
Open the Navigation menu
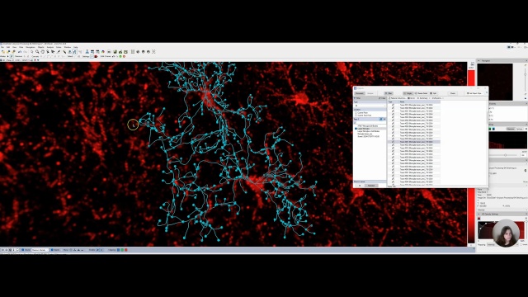(31, 47)
